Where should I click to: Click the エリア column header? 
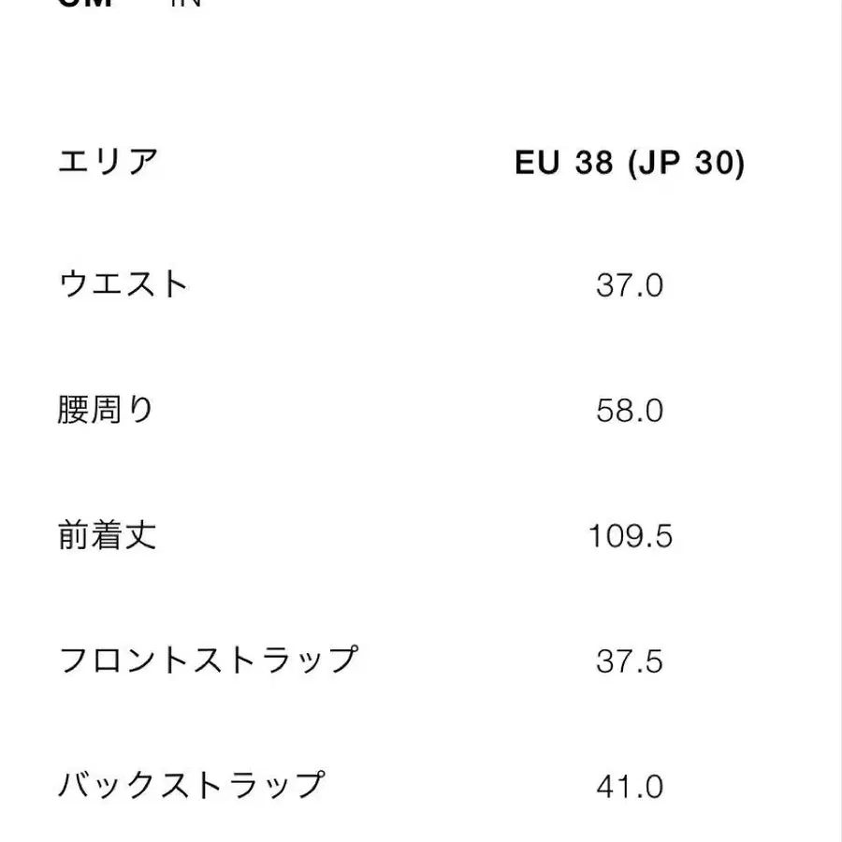108,162
